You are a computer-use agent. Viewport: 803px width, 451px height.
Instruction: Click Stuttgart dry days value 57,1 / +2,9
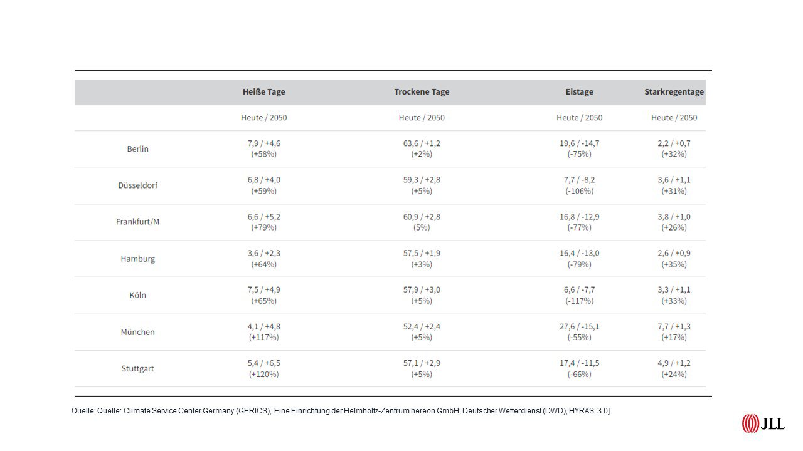422,363
